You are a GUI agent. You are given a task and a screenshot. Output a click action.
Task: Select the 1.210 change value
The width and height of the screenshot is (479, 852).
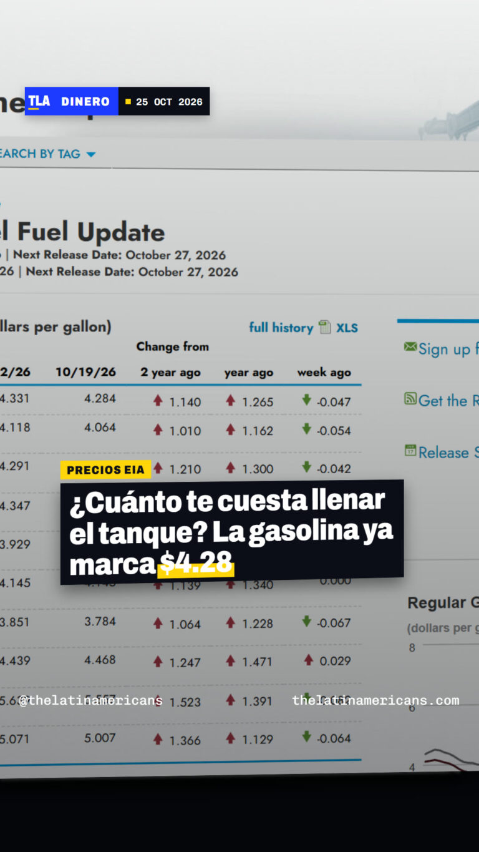185,469
